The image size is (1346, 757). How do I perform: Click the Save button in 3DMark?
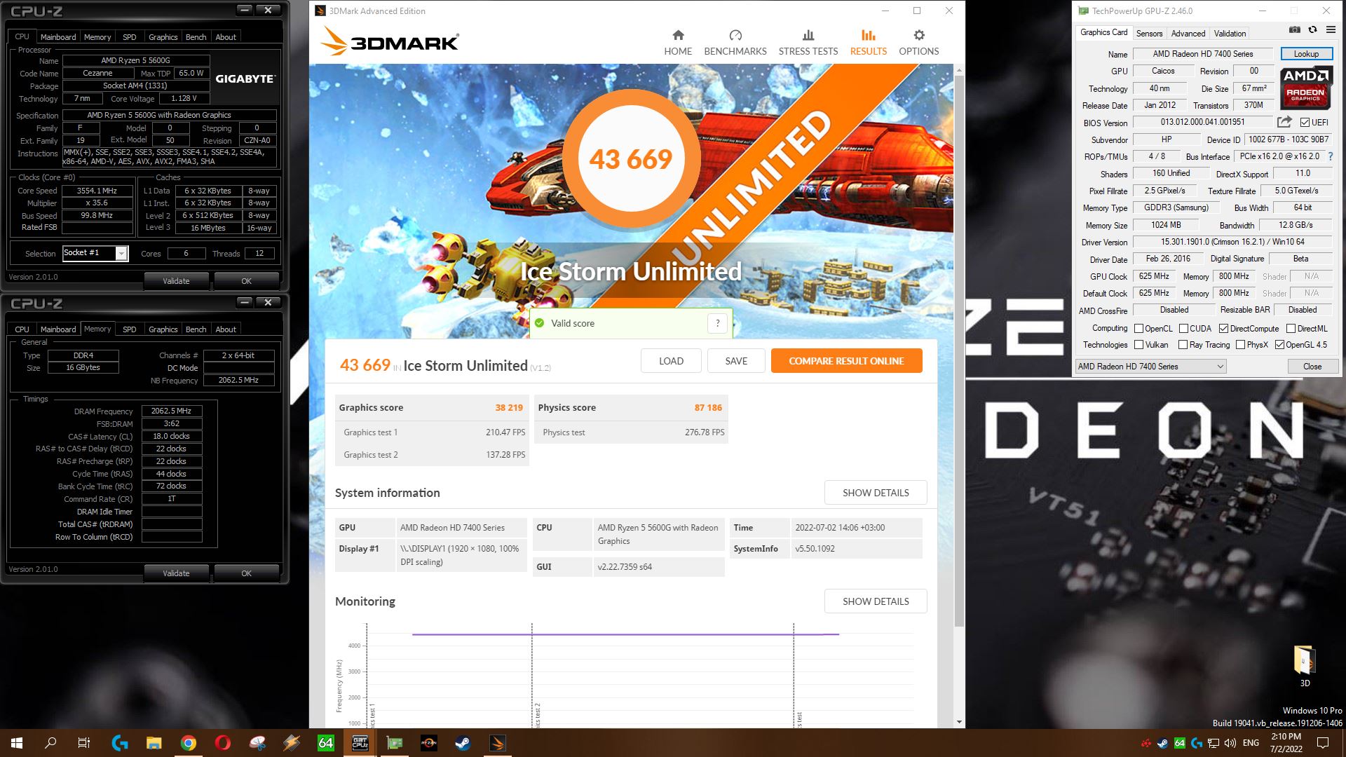[736, 361]
